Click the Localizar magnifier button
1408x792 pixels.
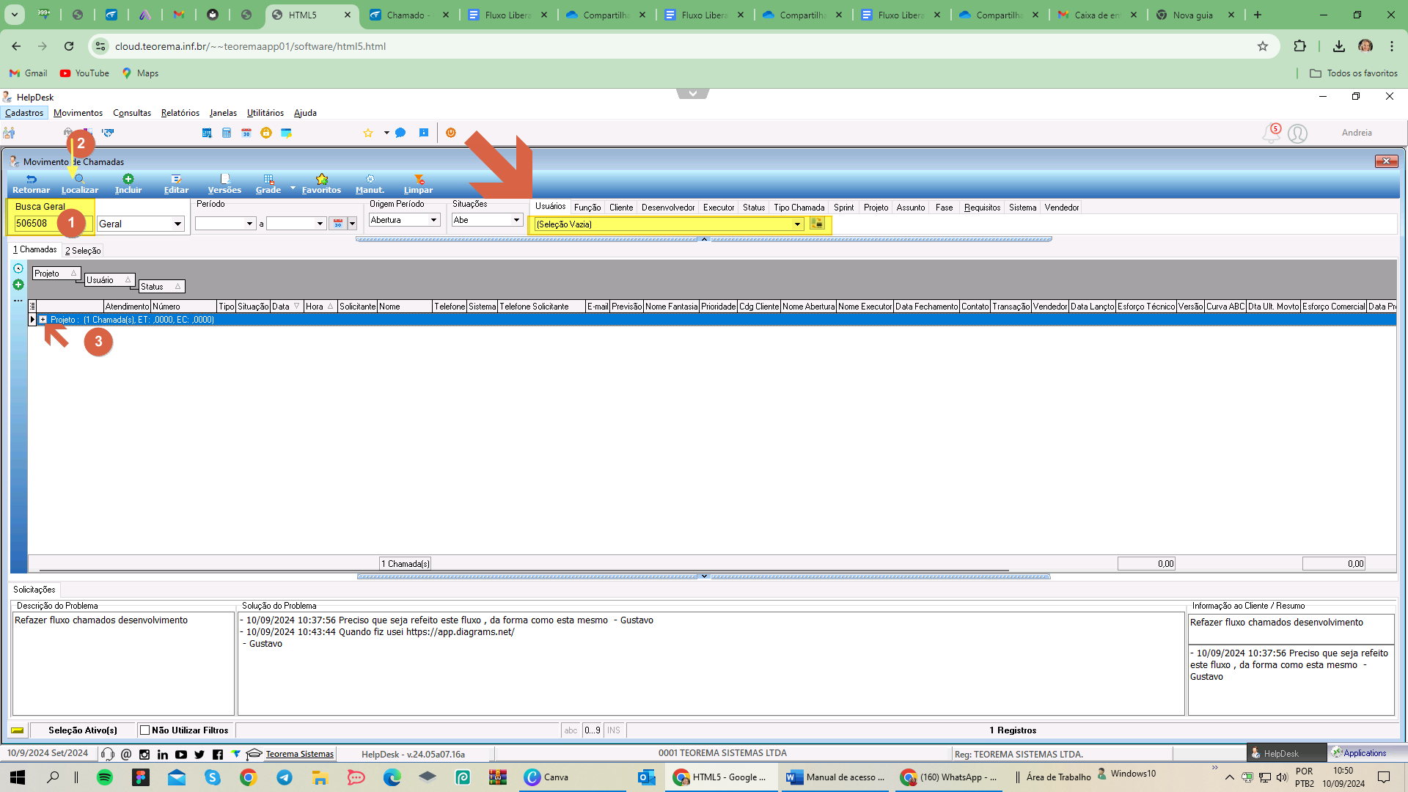79,184
